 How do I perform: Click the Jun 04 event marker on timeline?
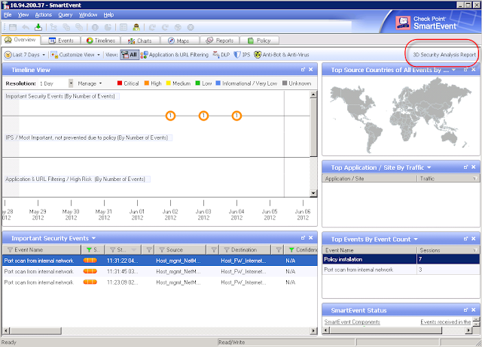click(236, 116)
